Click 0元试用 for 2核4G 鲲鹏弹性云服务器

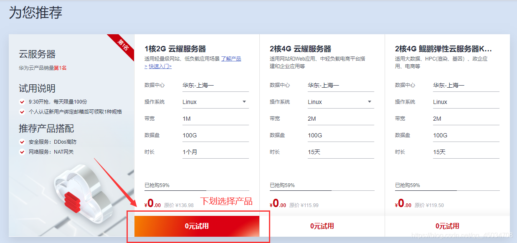(447, 226)
